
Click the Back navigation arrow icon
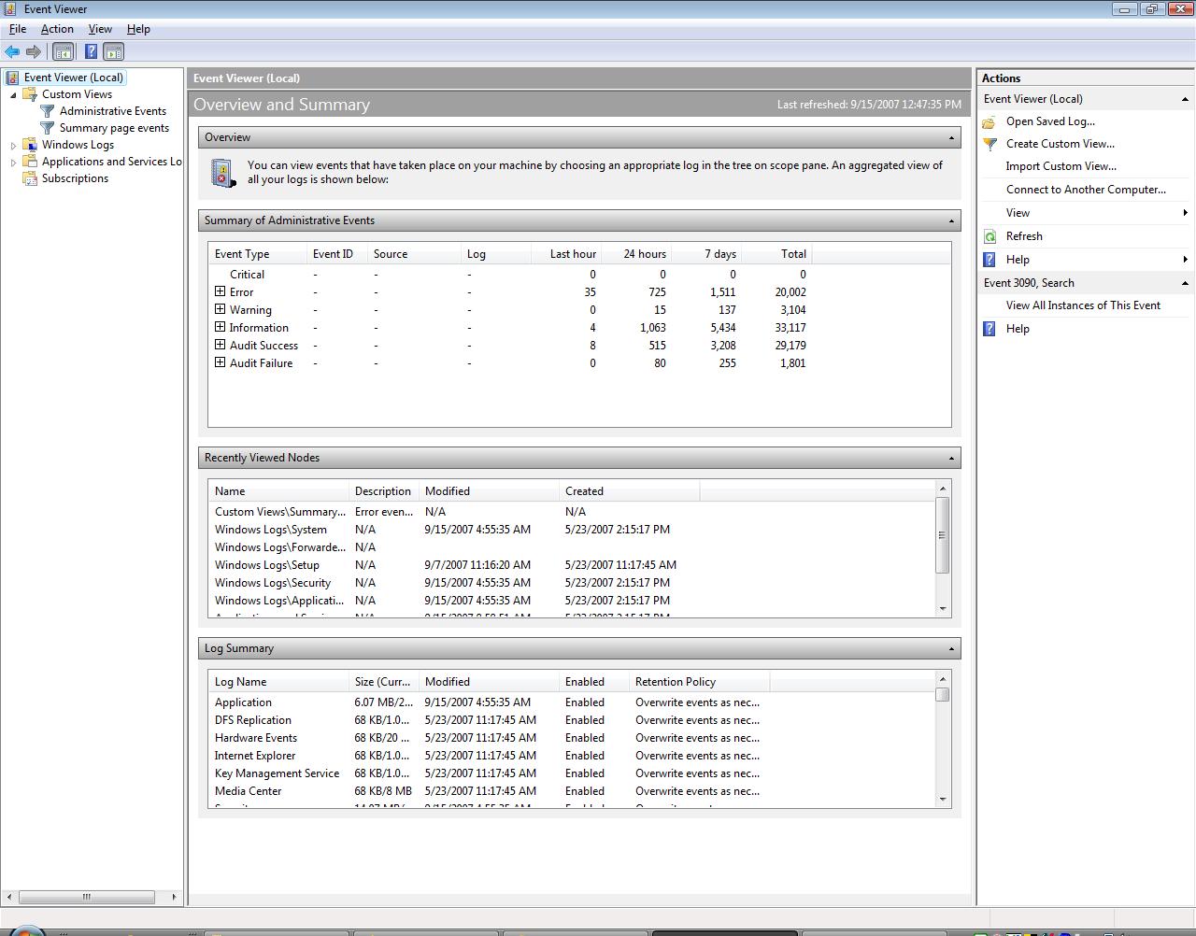click(12, 51)
